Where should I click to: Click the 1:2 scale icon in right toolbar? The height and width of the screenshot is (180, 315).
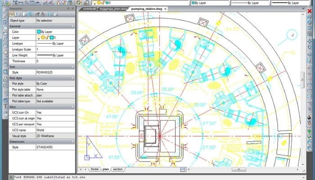click(310, 54)
